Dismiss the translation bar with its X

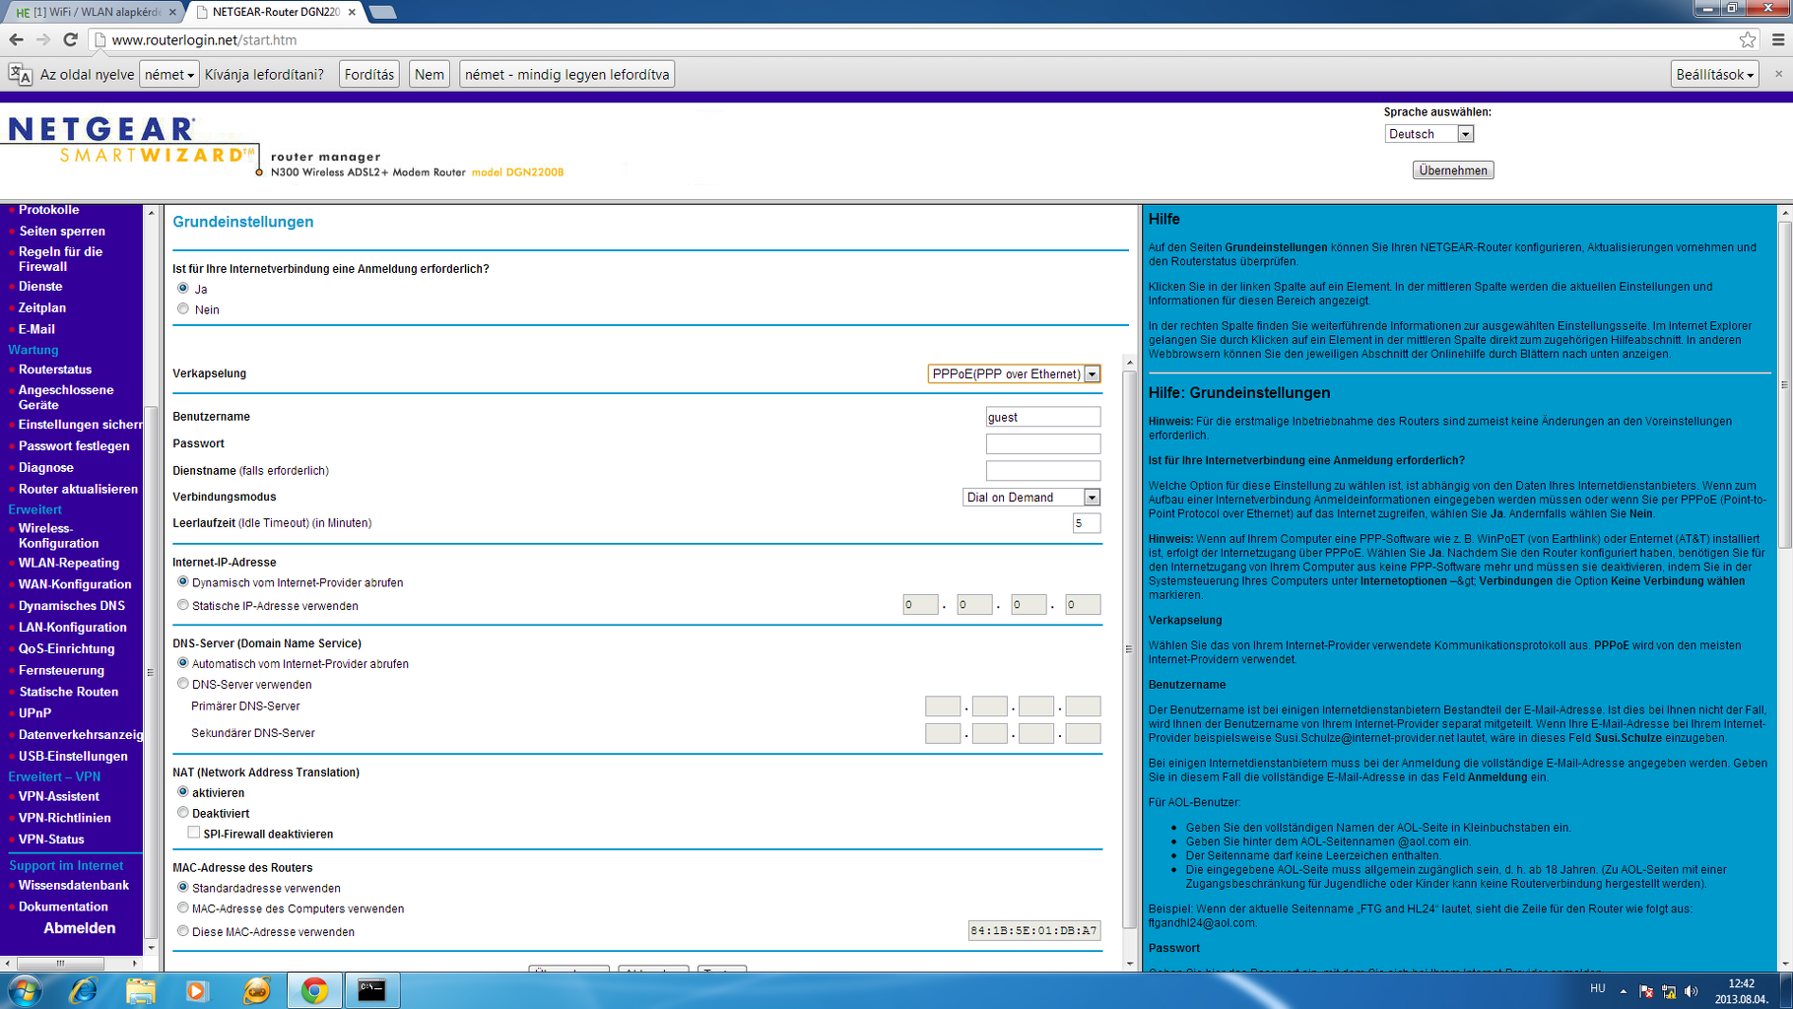point(1778,74)
